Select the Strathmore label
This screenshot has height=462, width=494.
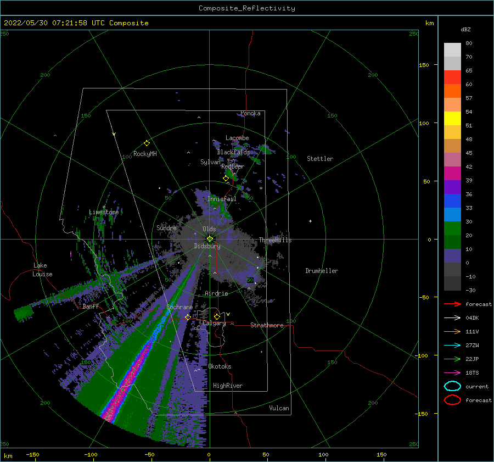coord(267,325)
